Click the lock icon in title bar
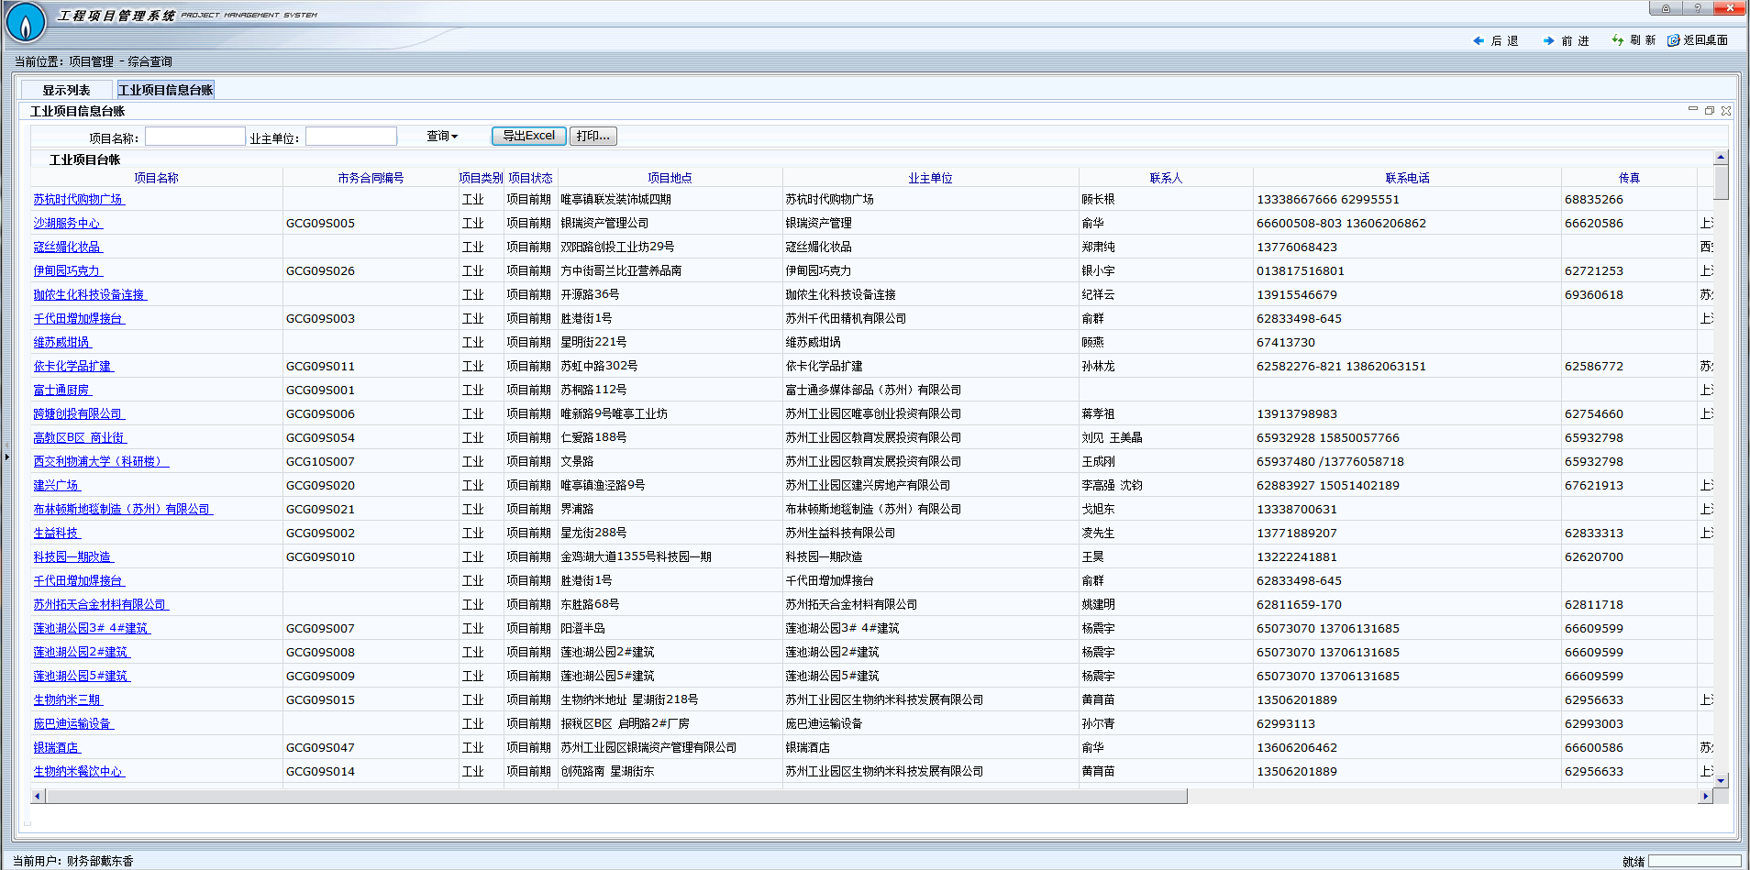The width and height of the screenshot is (1750, 870). pos(1666,8)
